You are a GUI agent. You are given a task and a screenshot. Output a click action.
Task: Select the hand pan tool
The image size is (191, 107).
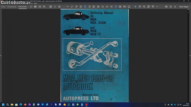pos(140,7)
